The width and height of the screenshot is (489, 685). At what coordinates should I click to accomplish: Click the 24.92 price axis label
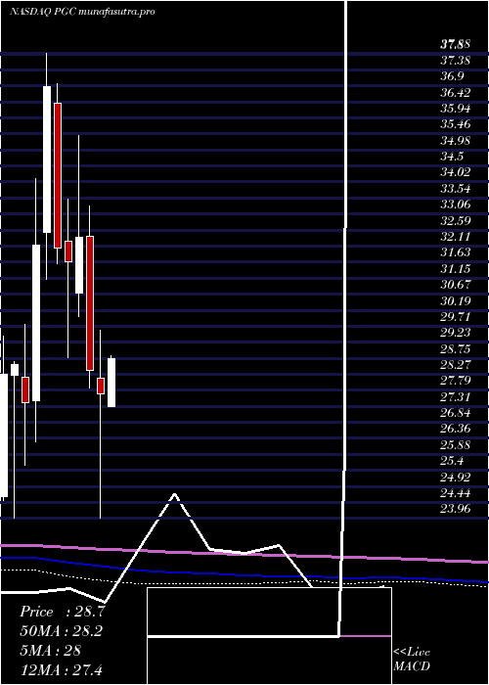(455, 477)
